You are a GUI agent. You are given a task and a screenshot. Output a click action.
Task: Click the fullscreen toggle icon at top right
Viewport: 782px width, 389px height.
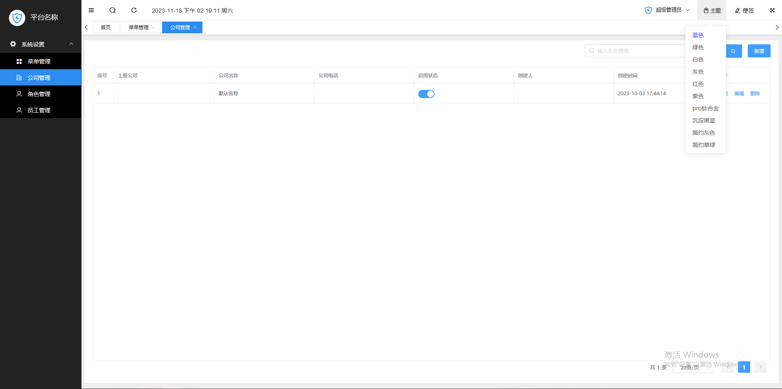coord(772,10)
